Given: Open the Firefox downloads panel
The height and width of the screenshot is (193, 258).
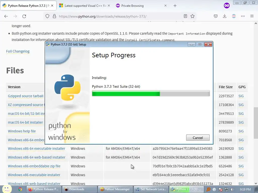Looking at the screenshot, I should pos(224,16).
